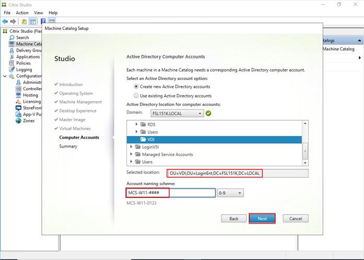The width and height of the screenshot is (364, 260).
Task: Open the Logging node icon
Action: [x=11, y=69]
